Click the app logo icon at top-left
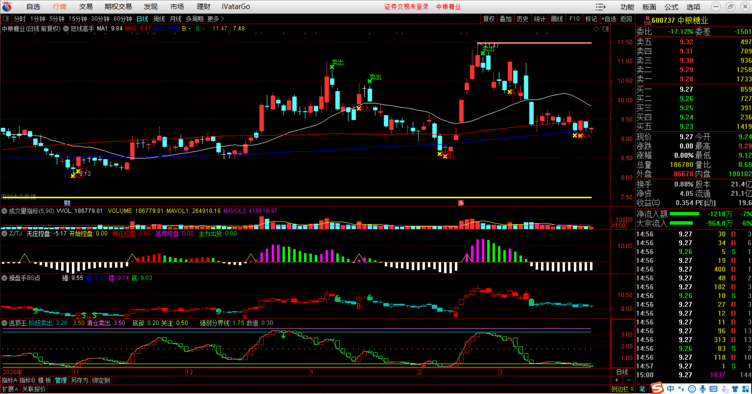Viewport: 752px width, 394px height. (x=7, y=7)
